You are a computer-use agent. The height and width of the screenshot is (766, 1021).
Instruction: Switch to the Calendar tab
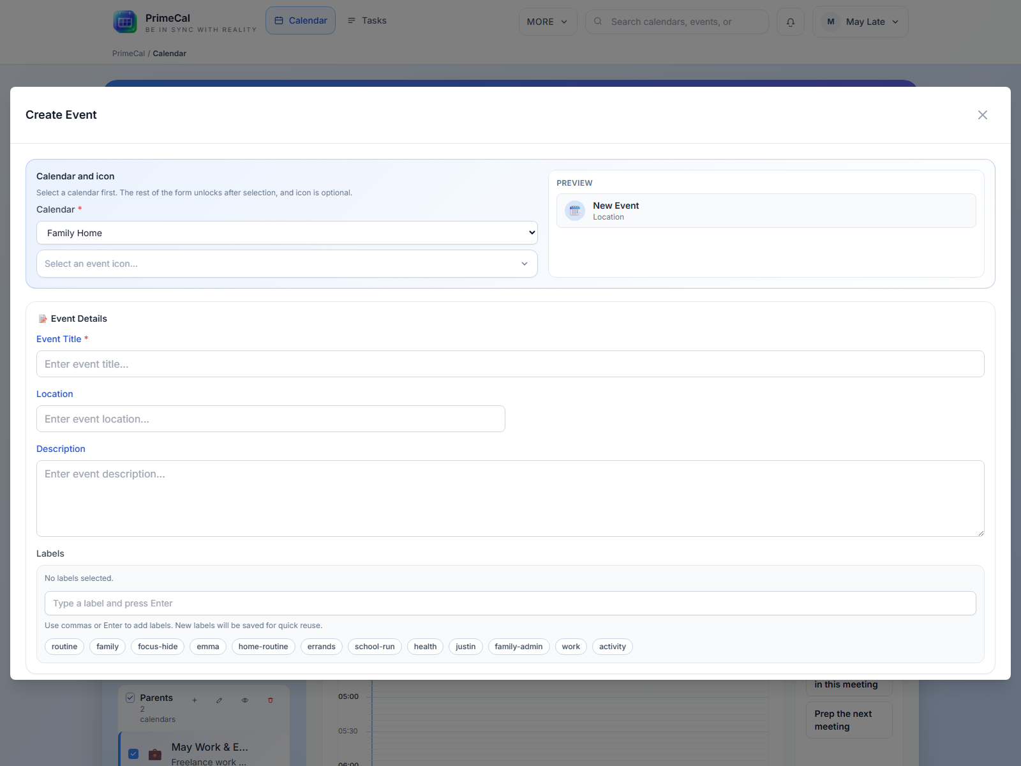pos(300,20)
